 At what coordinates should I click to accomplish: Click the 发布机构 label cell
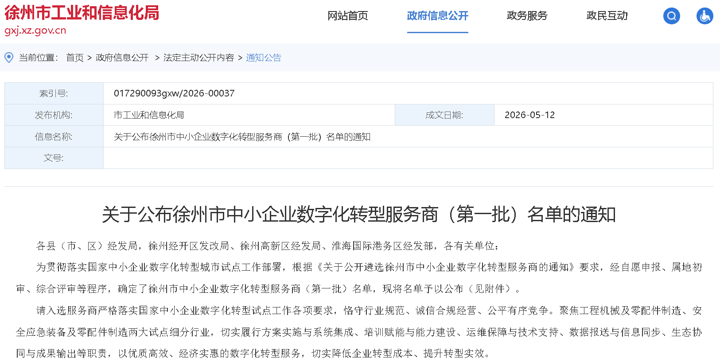(x=54, y=115)
